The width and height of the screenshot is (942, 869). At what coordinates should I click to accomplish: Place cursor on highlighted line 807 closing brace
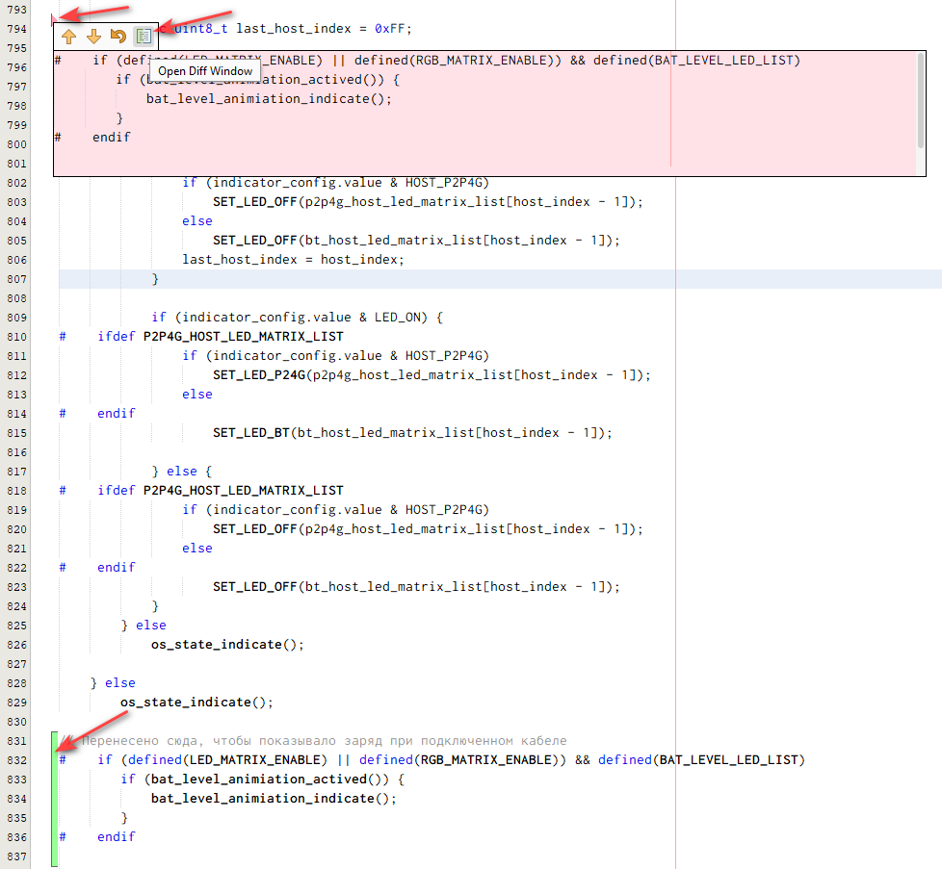click(x=155, y=279)
